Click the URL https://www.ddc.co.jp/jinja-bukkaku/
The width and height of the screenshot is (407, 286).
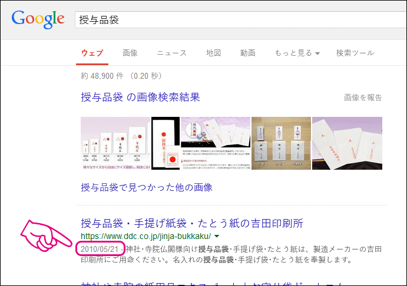click(x=146, y=236)
